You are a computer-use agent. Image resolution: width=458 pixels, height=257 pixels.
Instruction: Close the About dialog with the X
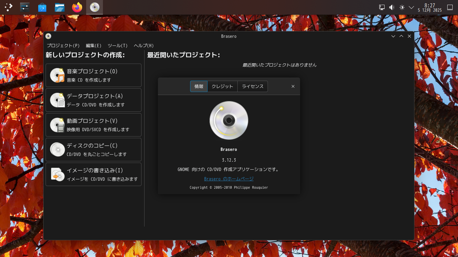(x=293, y=86)
